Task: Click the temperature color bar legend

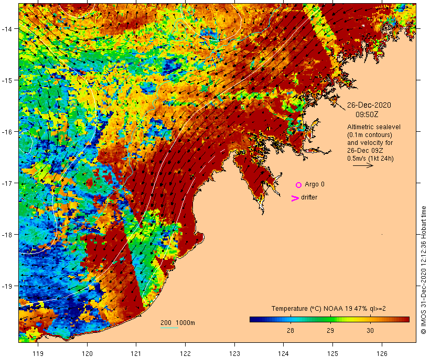Action: click(329, 319)
